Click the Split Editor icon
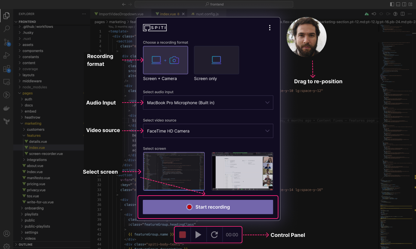 (403, 14)
